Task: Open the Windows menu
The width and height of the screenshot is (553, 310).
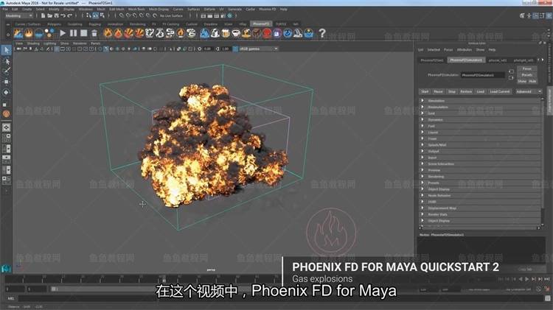Action: coord(86,9)
